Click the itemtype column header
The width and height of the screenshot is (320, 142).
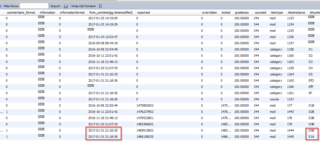pos(276,12)
